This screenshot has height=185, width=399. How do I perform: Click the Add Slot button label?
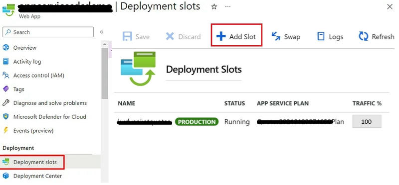pos(242,37)
